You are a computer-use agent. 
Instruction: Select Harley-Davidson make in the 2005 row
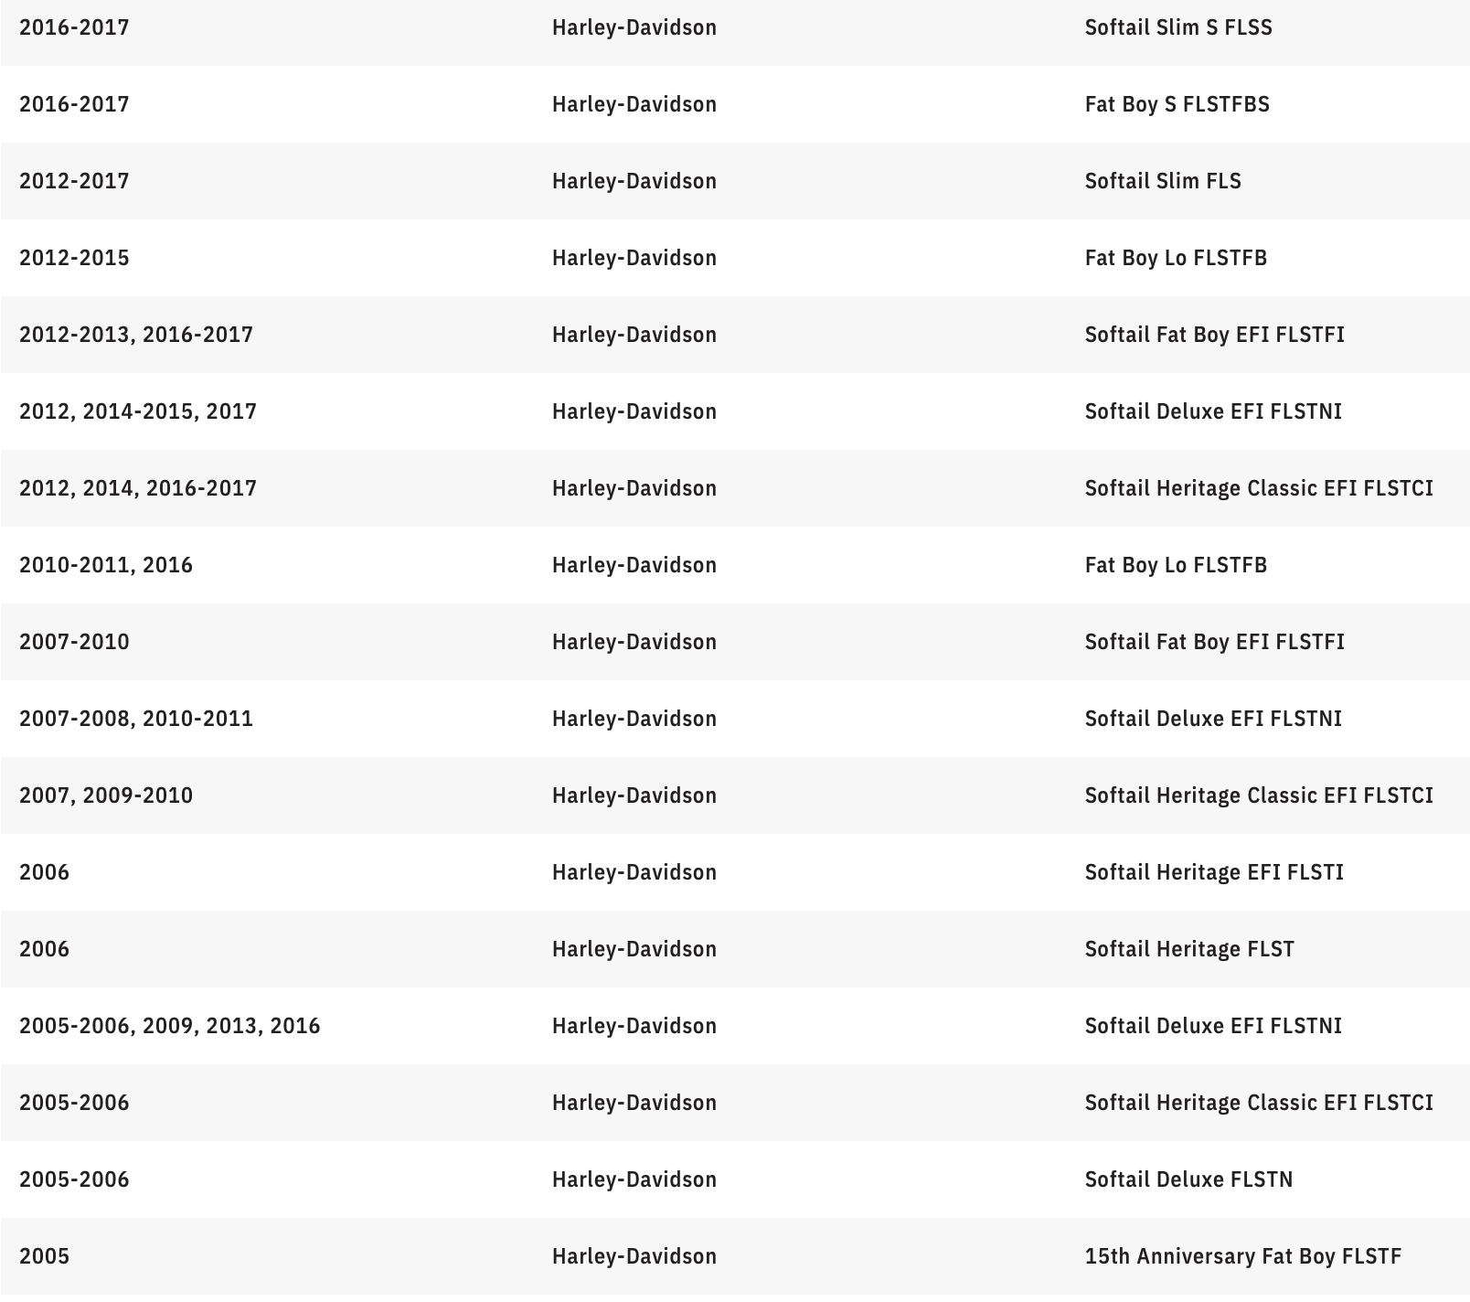pos(634,1256)
